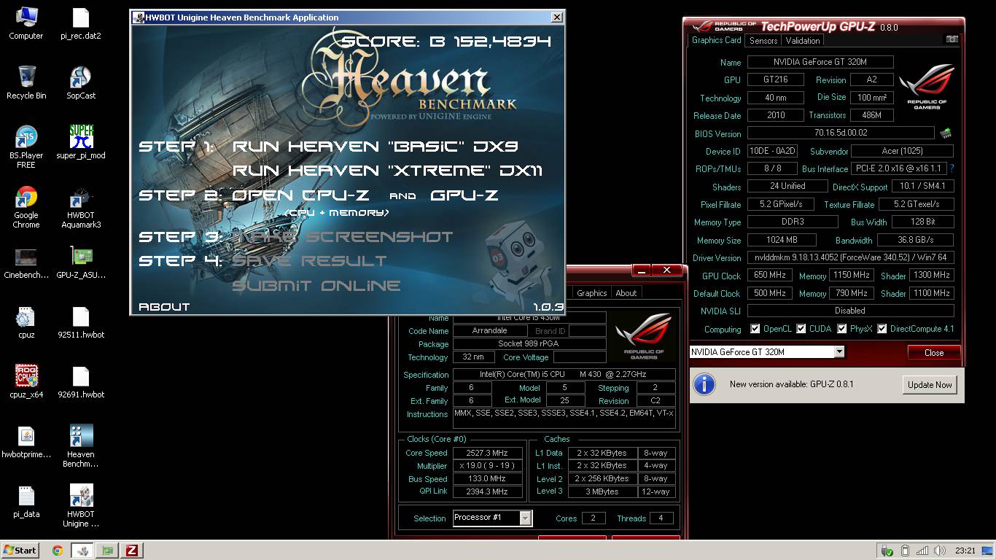Open the Cinebench desktop icon

point(26,262)
